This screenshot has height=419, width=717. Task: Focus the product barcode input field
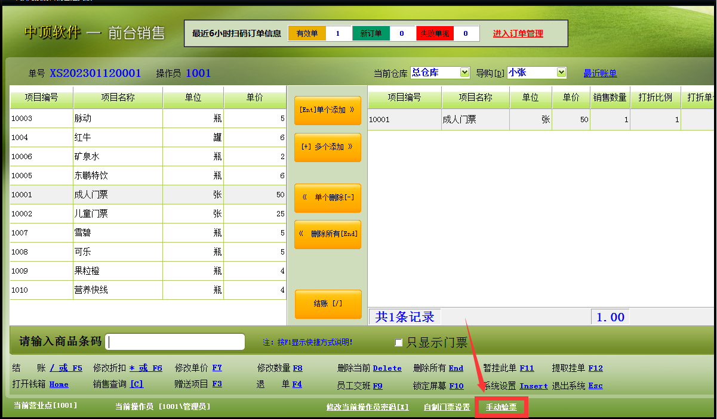point(175,342)
